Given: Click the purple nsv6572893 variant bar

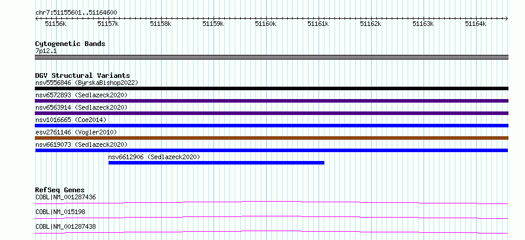Looking at the screenshot, I should (x=271, y=101).
